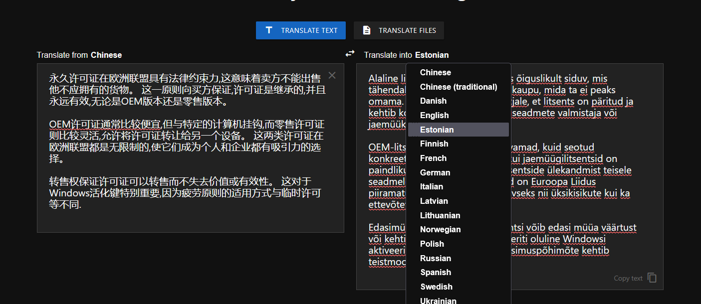Select Danish as target language
The width and height of the screenshot is (701, 304).
coord(459,101)
